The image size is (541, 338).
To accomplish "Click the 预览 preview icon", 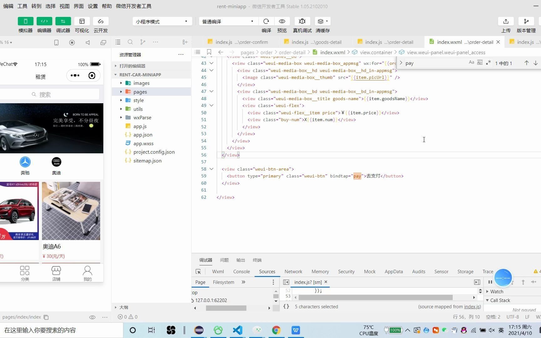I will tap(281, 21).
